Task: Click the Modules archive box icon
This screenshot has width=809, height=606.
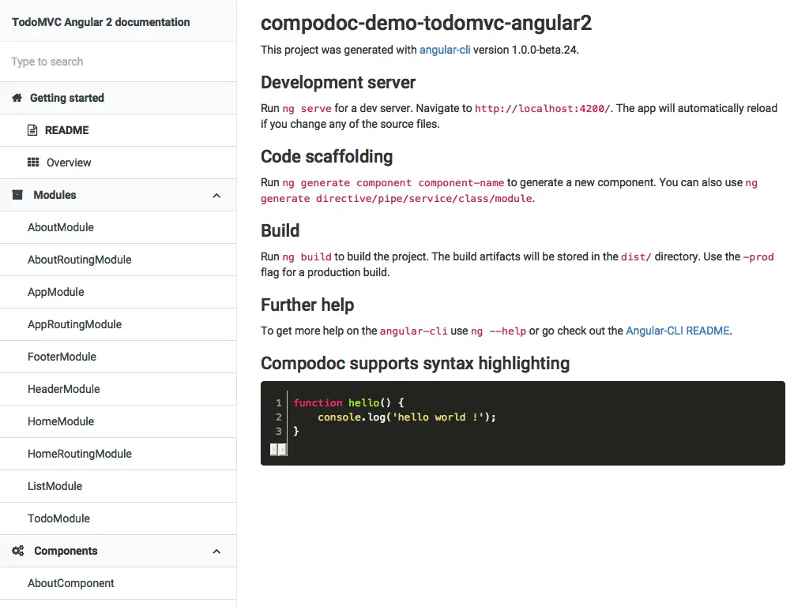Action: tap(17, 195)
